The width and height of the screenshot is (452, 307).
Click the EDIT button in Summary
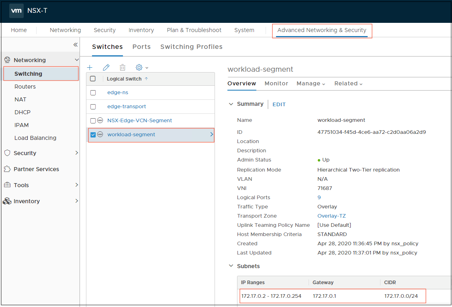pyautogui.click(x=279, y=104)
